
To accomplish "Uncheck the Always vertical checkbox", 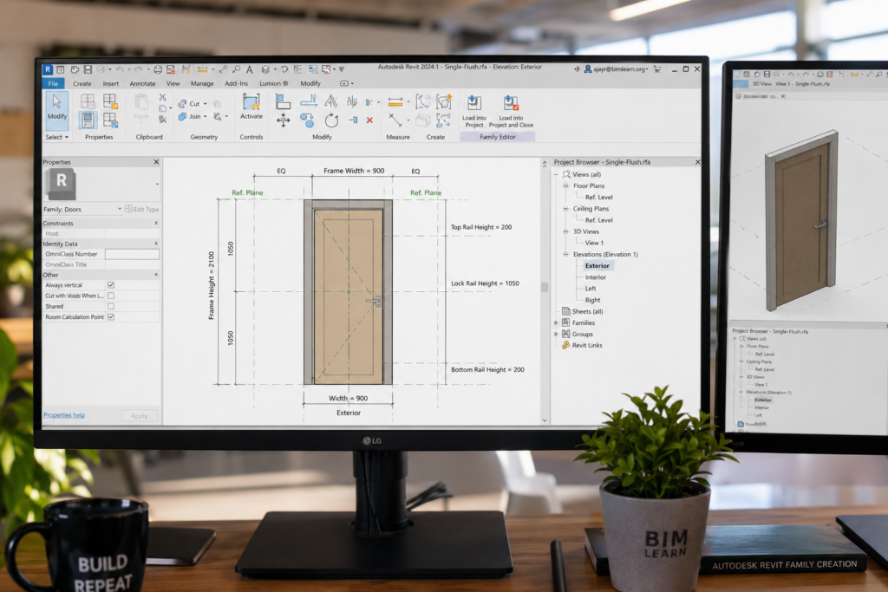I will [x=111, y=285].
